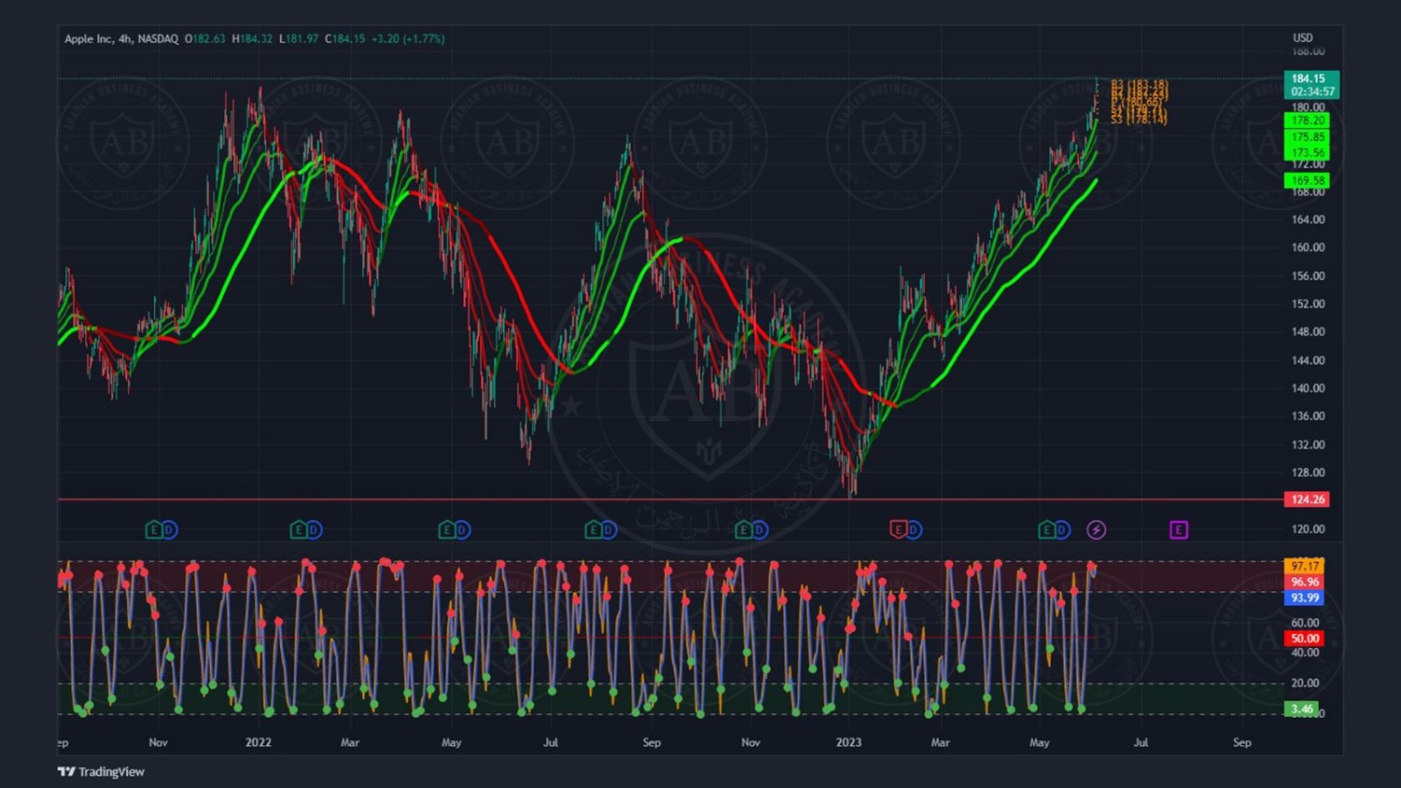Click the high price value H184.32
1401x788 pixels.
pyautogui.click(x=252, y=39)
